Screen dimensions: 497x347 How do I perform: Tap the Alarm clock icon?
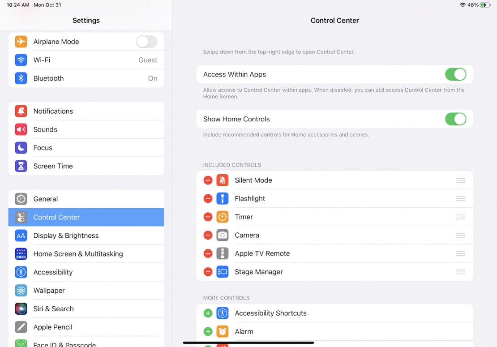pyautogui.click(x=223, y=331)
